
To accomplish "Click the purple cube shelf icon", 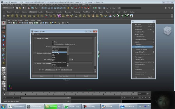I will [59, 16].
